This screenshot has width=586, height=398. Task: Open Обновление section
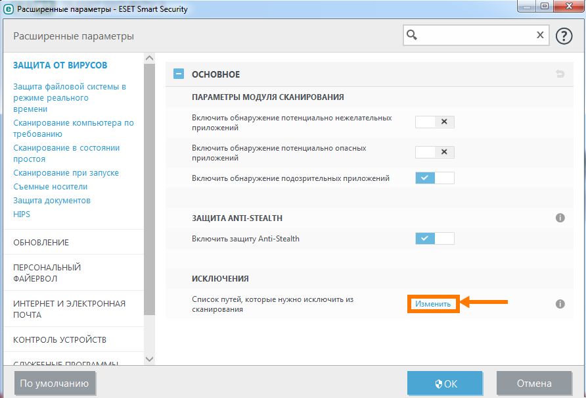[x=41, y=242]
